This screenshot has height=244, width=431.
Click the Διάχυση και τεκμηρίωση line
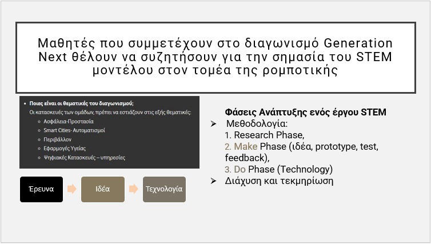280,181
